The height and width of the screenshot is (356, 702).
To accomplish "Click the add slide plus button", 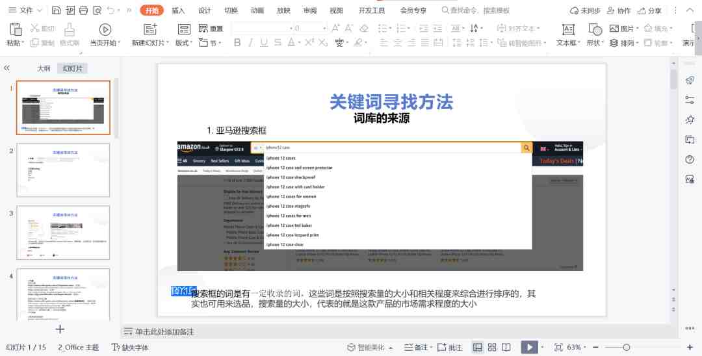I will [60, 329].
